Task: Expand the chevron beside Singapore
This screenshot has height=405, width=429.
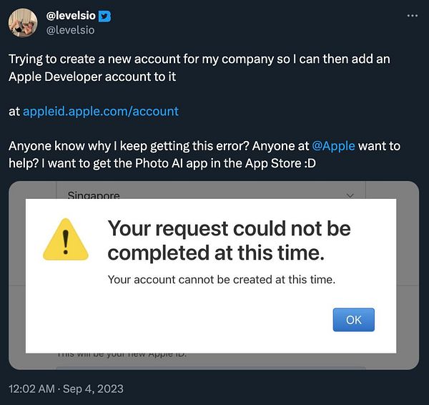Action: point(350,195)
